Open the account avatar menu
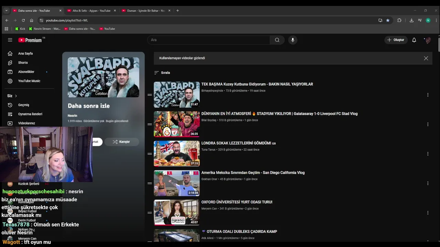 click(428, 40)
